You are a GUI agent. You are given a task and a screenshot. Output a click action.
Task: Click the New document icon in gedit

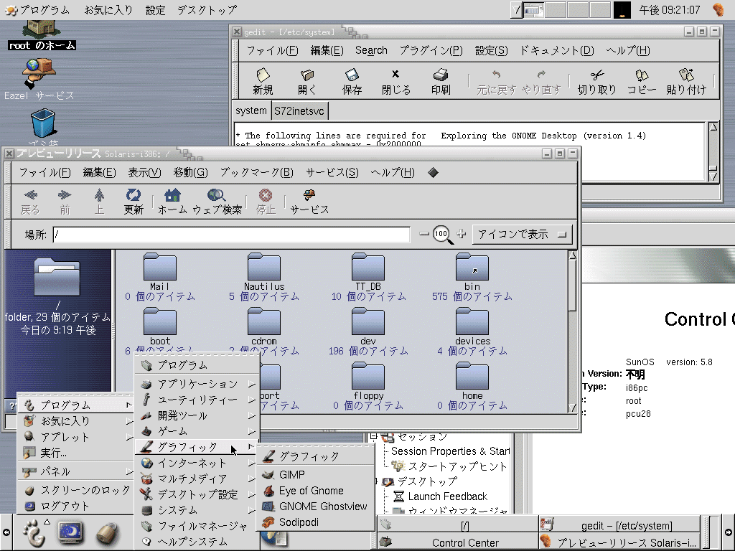click(263, 75)
